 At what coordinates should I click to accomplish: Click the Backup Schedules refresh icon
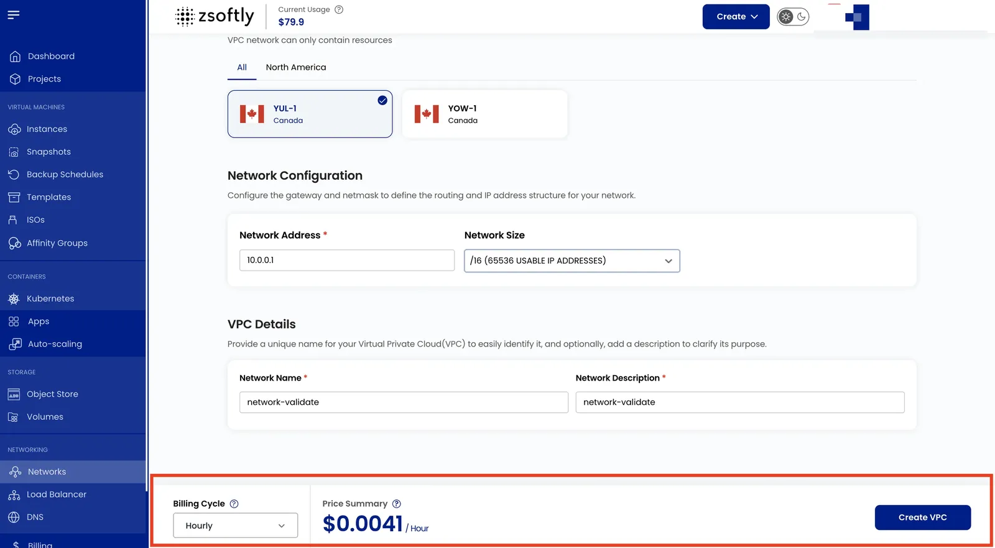pyautogui.click(x=14, y=175)
